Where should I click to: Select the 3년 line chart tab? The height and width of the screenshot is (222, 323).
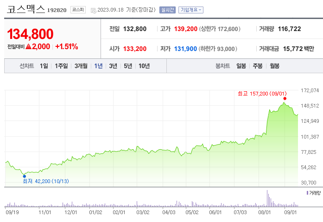pos(113,66)
